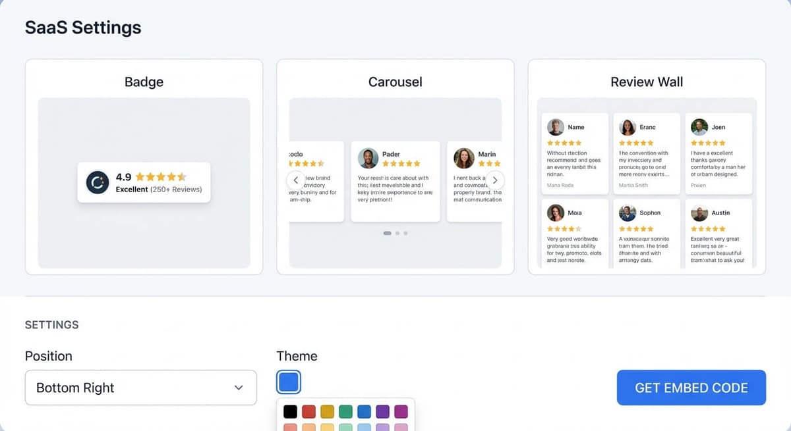The height and width of the screenshot is (431, 791).
Task: Click the left arrow in the Carousel preview
Action: tap(295, 180)
